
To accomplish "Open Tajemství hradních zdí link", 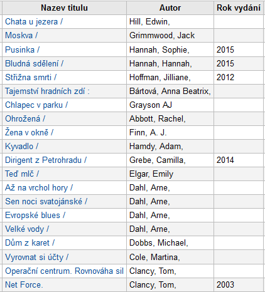I will click(47, 91).
